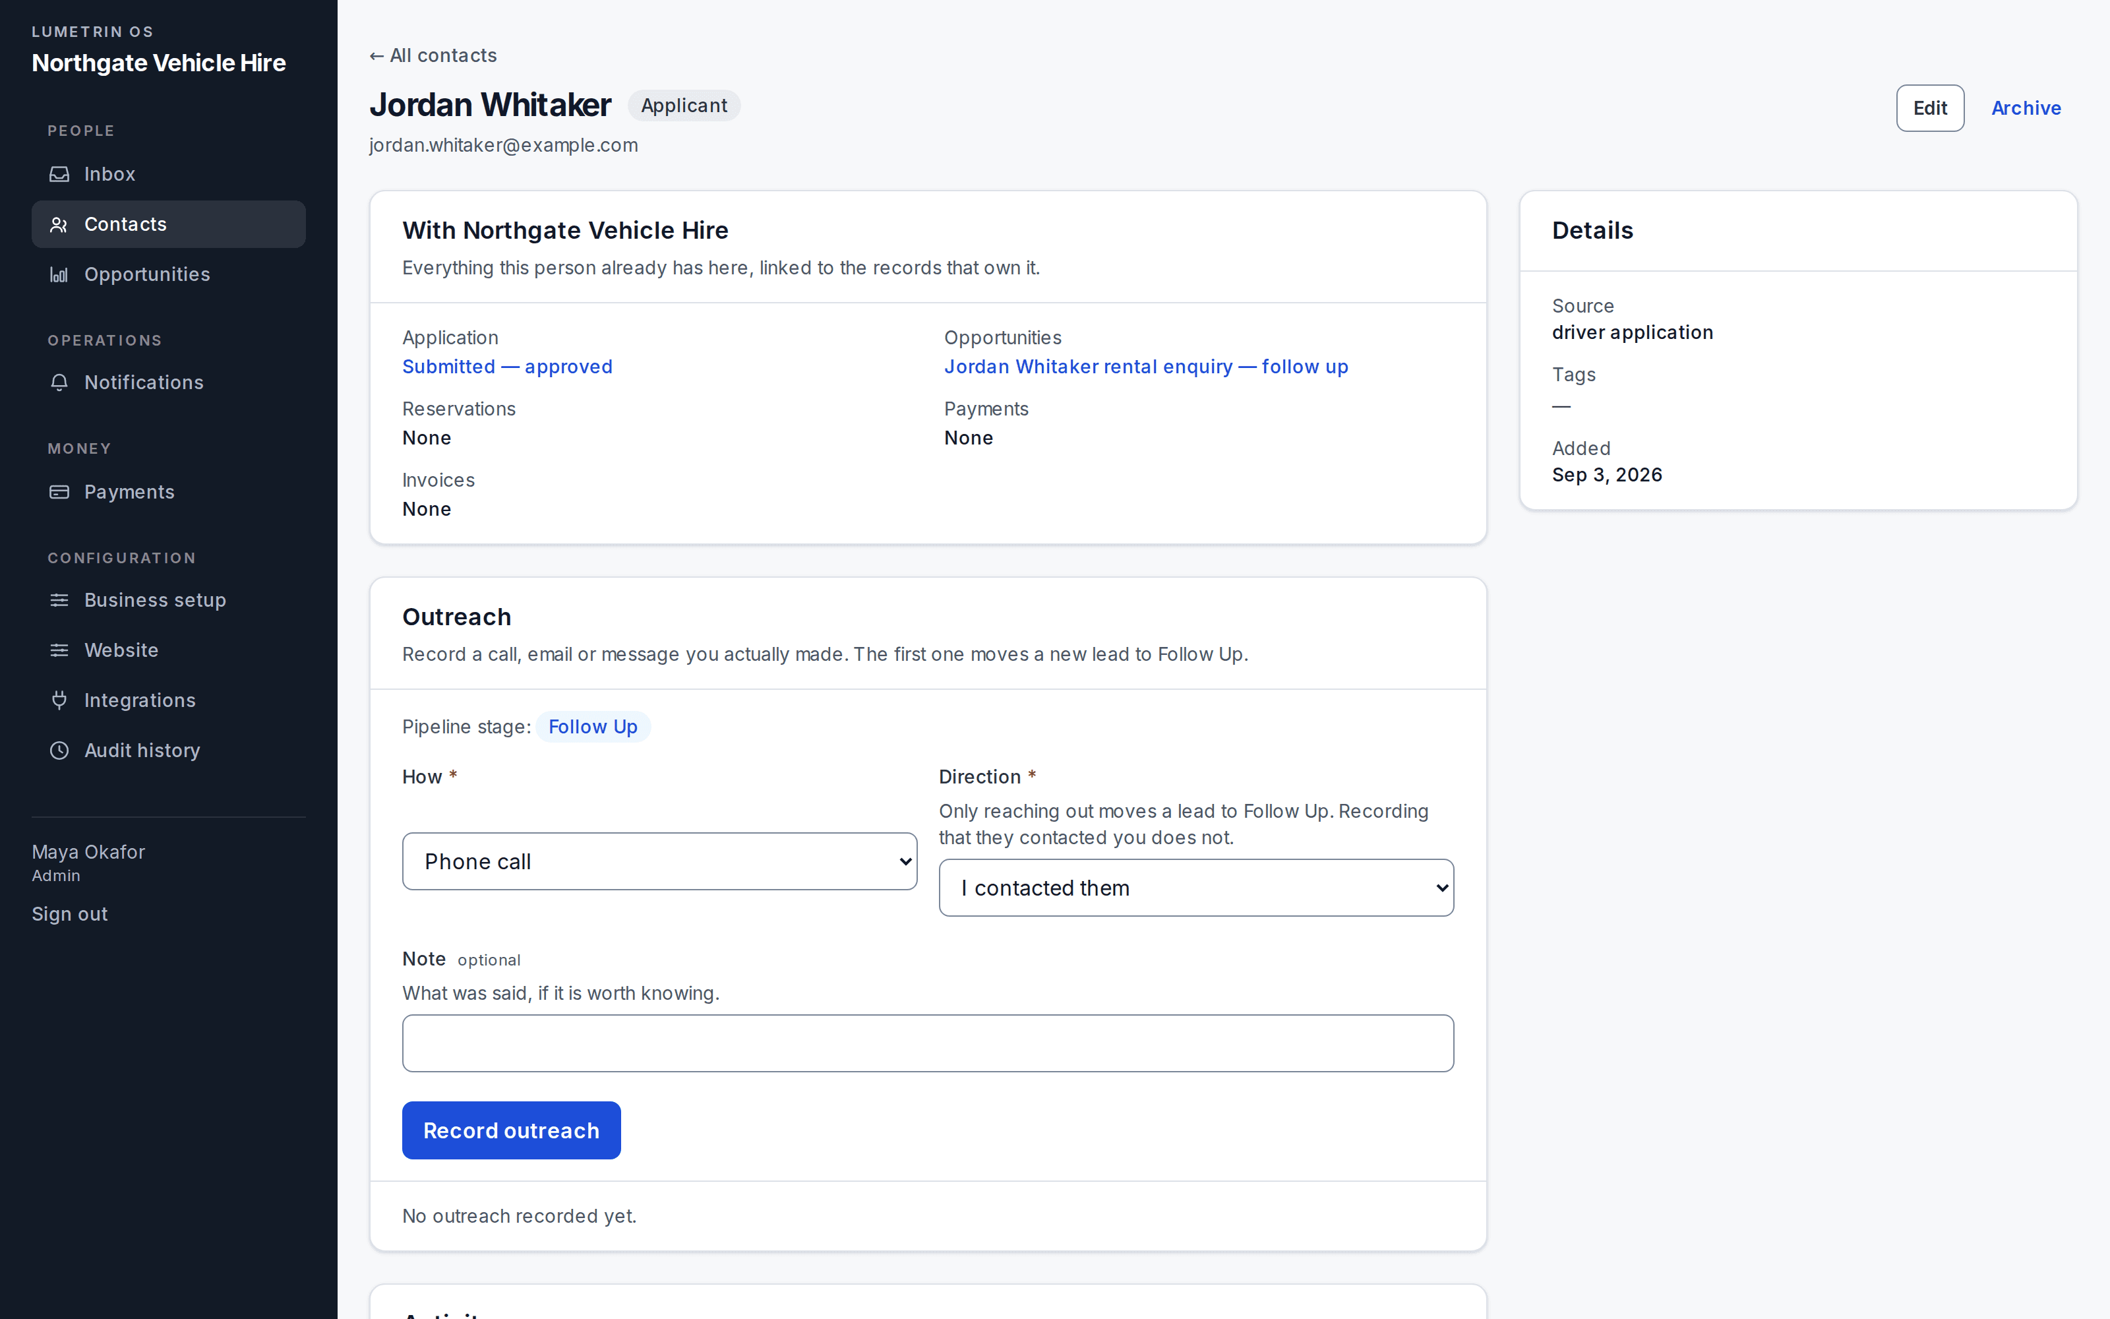Screen dimensions: 2110x1319
Task: Click the Applicant status badge
Action: (x=684, y=106)
